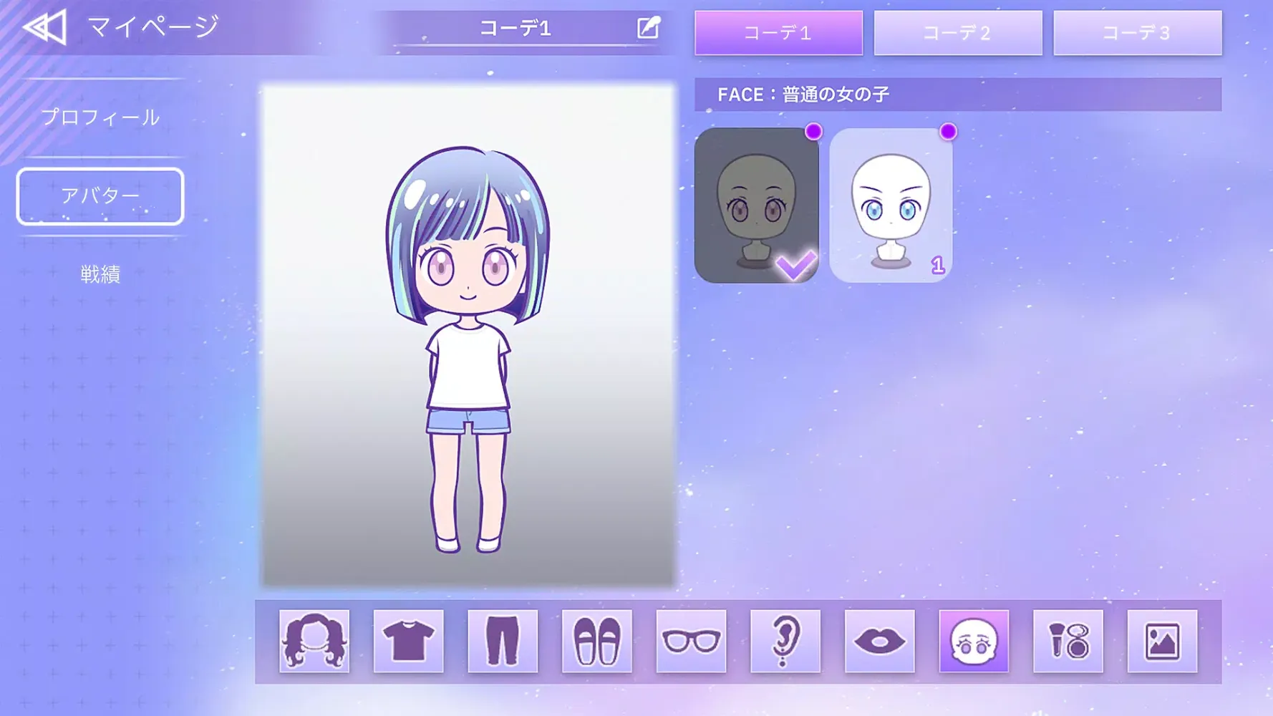
Task: Open the glasses accessory category
Action: click(691, 641)
